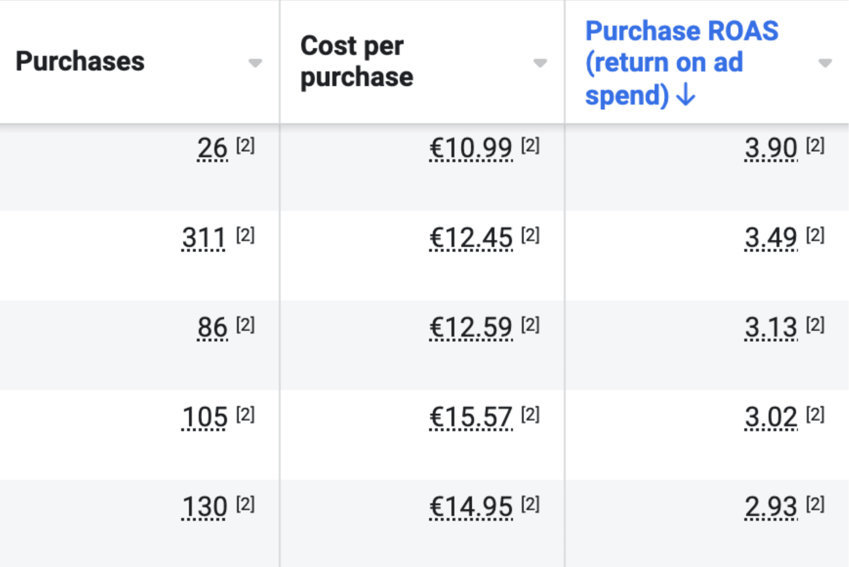Click the Purchases column header
Screen dimensions: 849x567
click(x=80, y=61)
